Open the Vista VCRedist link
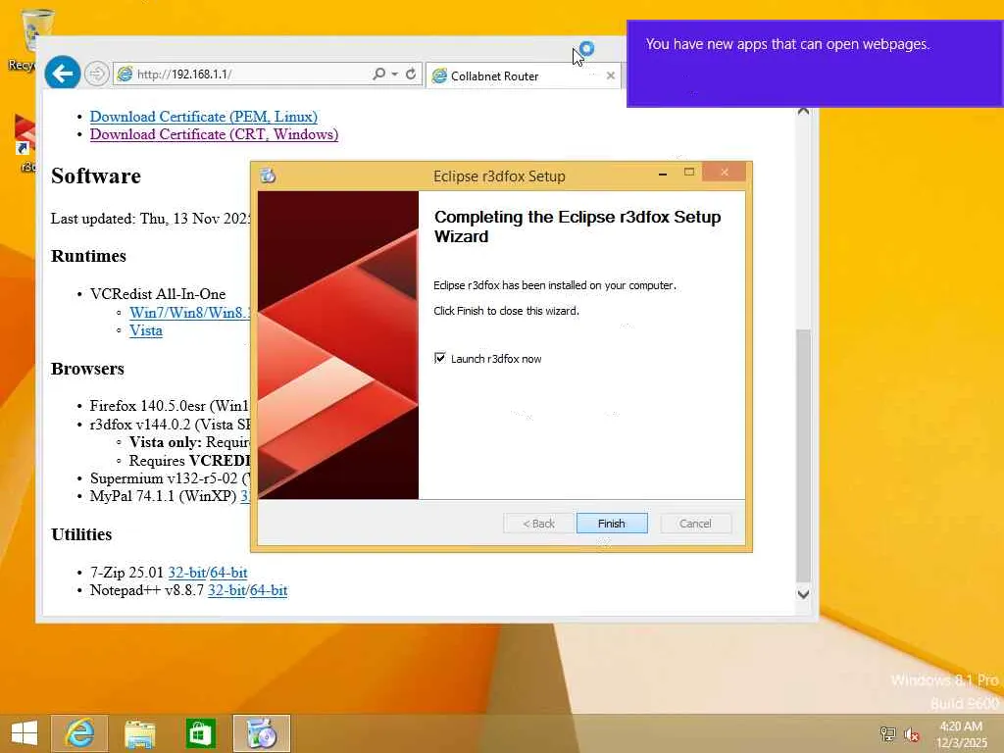 146,330
